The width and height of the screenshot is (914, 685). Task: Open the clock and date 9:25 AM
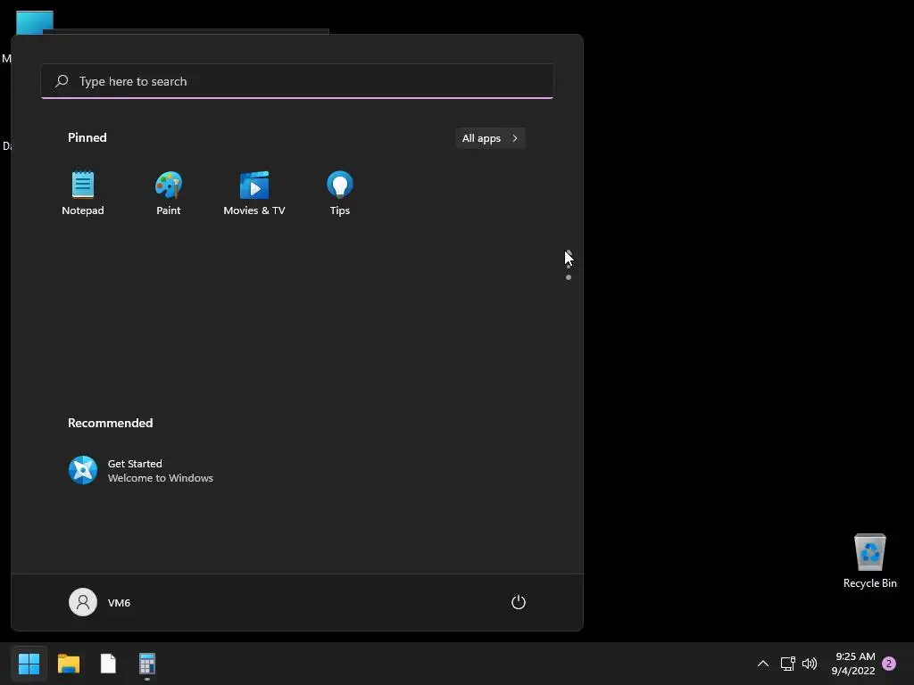[854, 664]
